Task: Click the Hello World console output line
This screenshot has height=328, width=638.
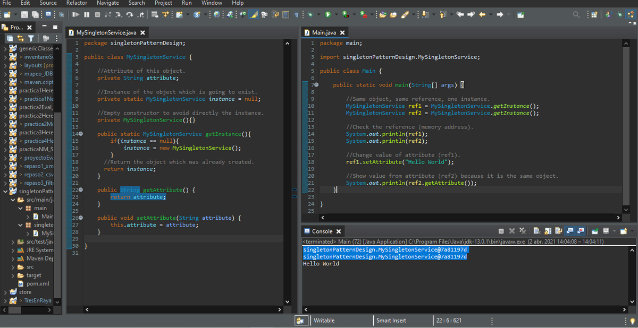Action: 321,264
